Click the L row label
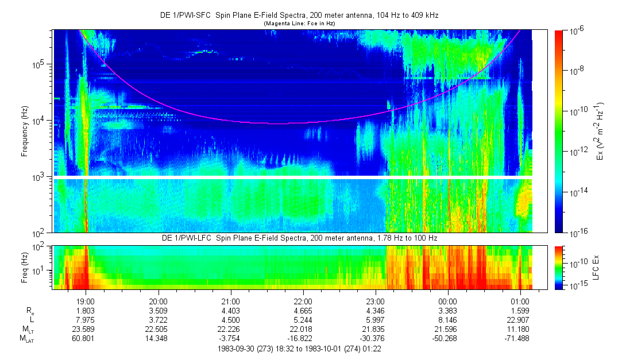 [x=32, y=320]
